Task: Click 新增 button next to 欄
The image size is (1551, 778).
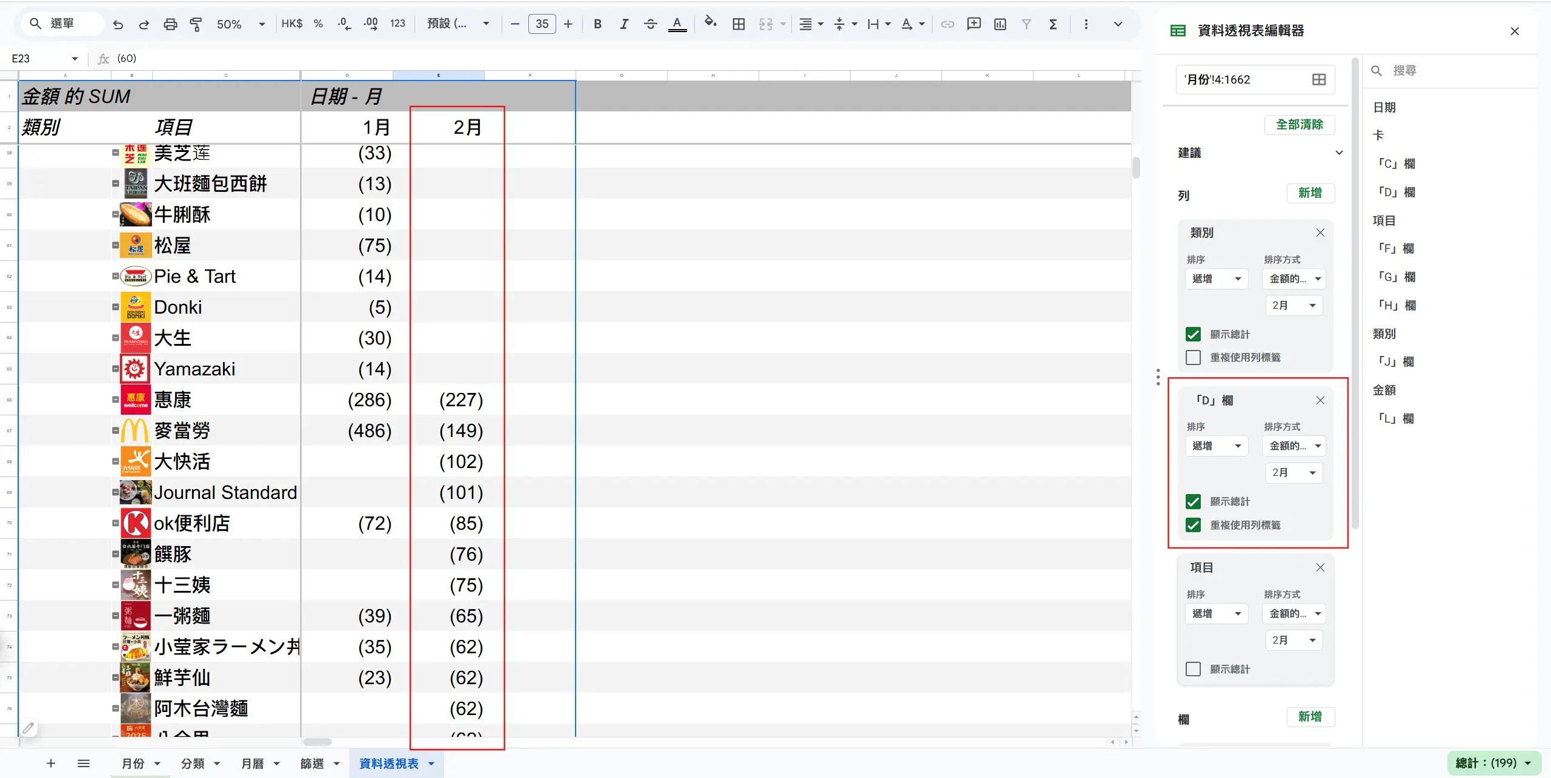Action: tap(1310, 717)
